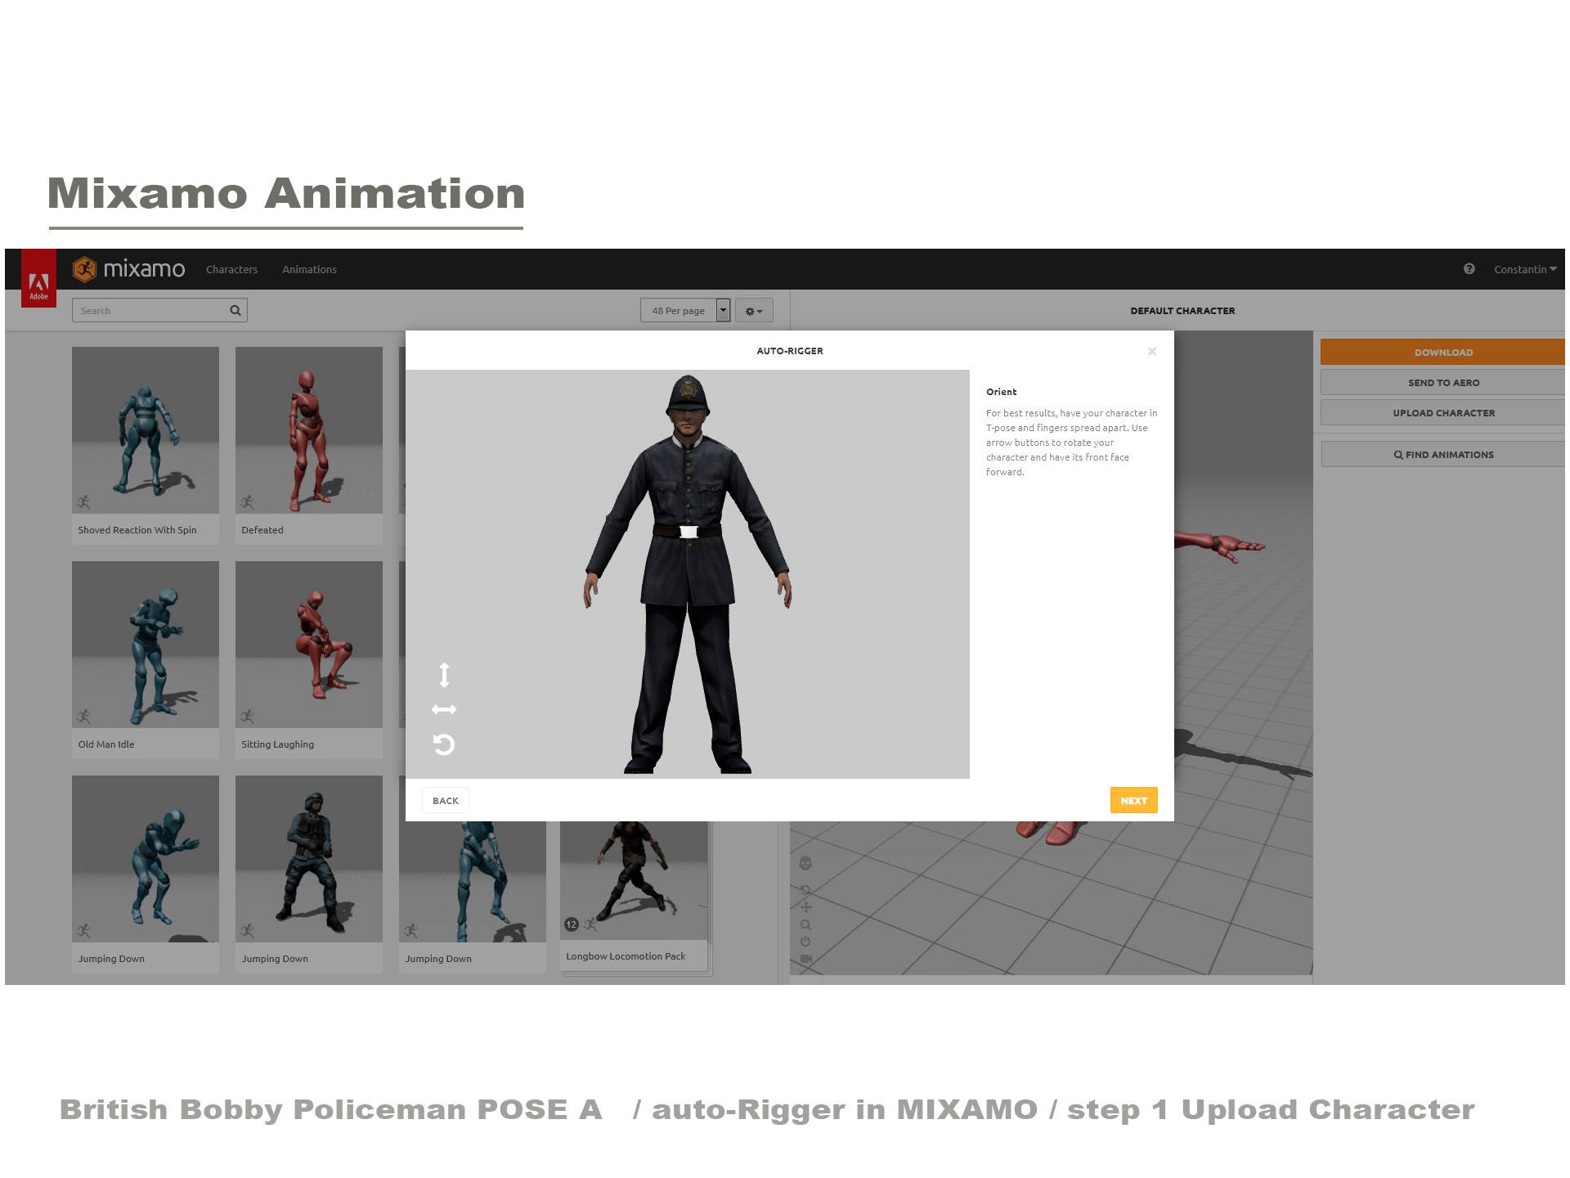
Task: Select the Sitting Laughing thumbnail
Action: (x=309, y=645)
